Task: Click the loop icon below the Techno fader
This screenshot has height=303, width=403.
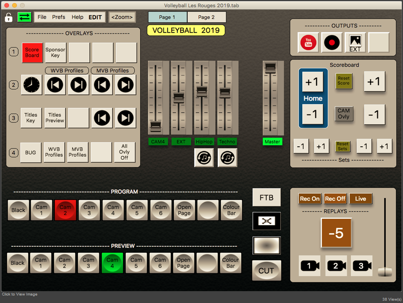Action: [227, 157]
